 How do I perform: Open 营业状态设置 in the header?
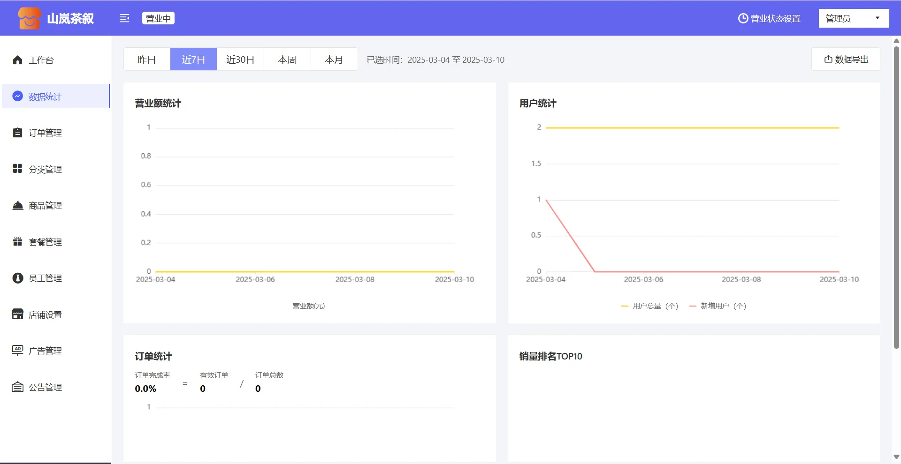click(769, 18)
